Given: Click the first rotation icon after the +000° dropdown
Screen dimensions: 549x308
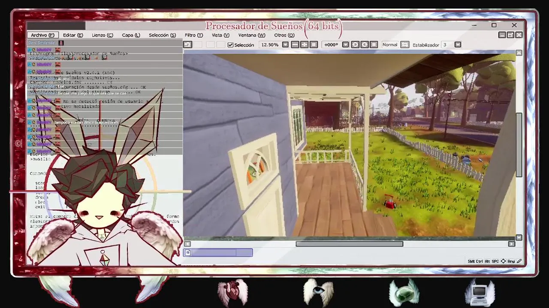Looking at the screenshot, I should (x=355, y=44).
